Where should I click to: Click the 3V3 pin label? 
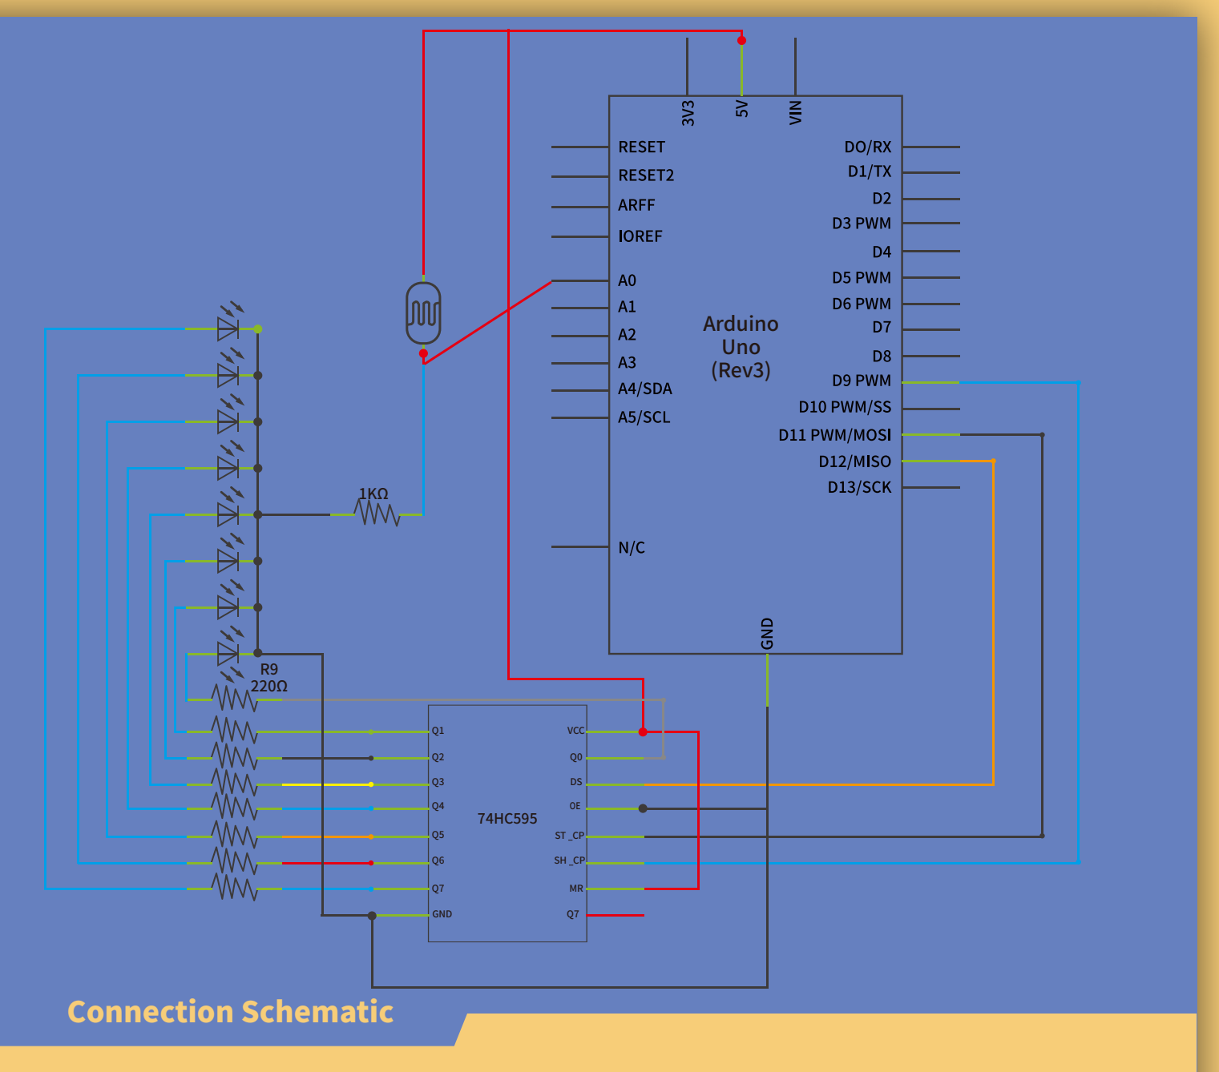point(688,113)
